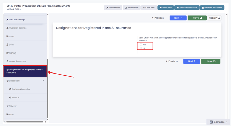Click sidebar scroll up arrow
231x126 pixels.
[48, 14]
